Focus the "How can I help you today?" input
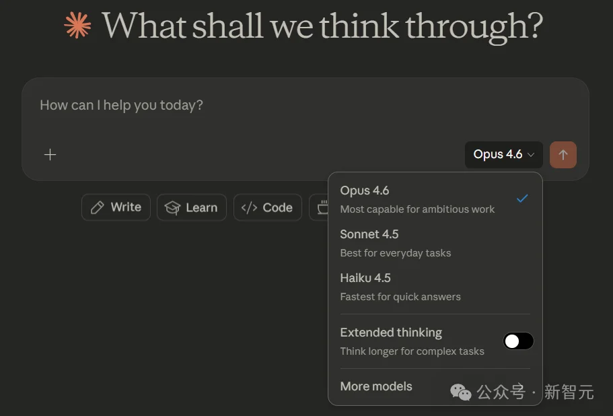 click(269, 105)
